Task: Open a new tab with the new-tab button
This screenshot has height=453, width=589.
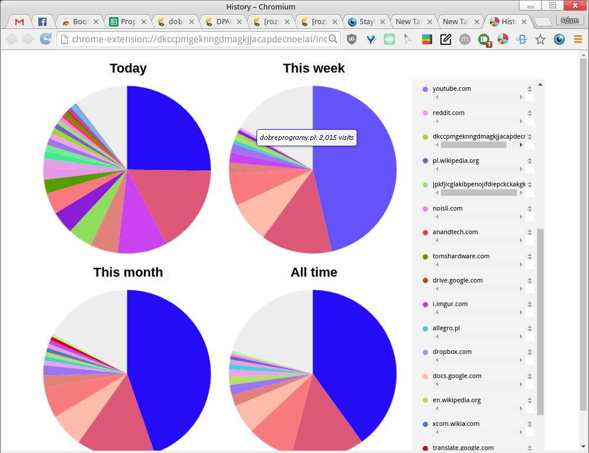Action: click(542, 22)
